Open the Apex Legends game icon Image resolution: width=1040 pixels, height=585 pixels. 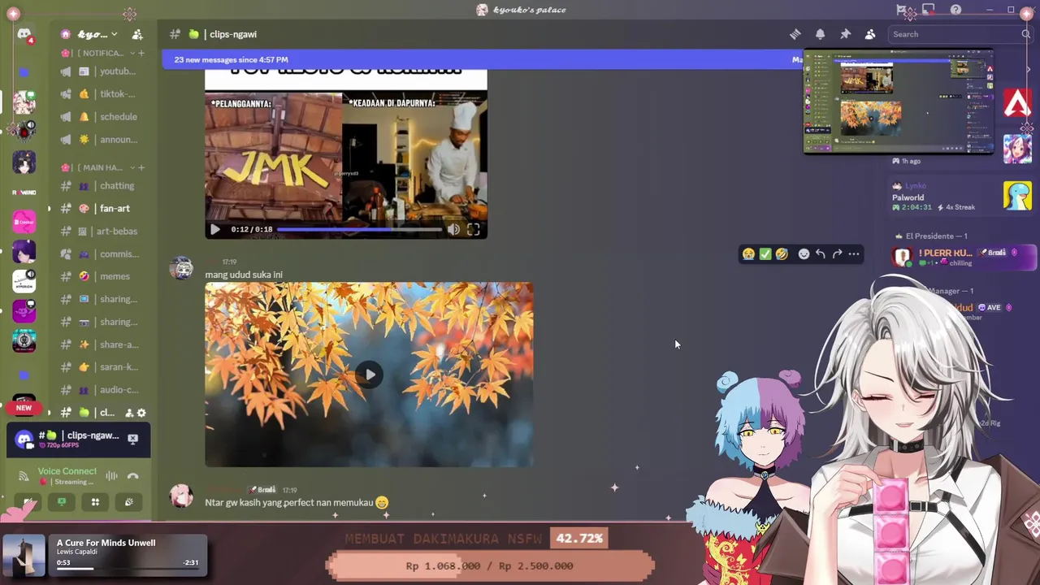click(x=1017, y=103)
